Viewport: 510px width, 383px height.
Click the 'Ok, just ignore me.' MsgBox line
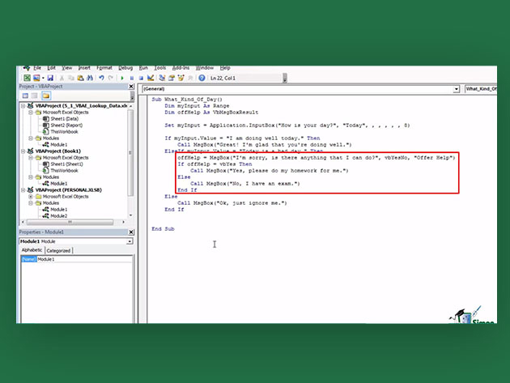[x=232, y=202]
